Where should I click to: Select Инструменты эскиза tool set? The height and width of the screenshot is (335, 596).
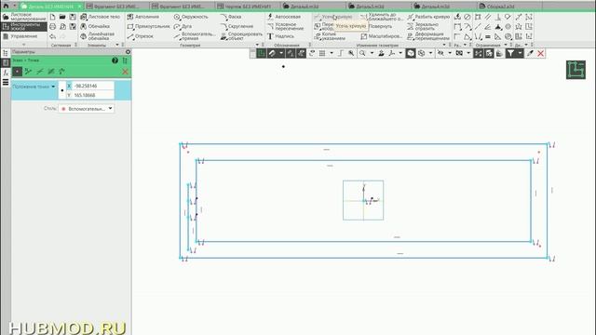[x=24, y=26]
